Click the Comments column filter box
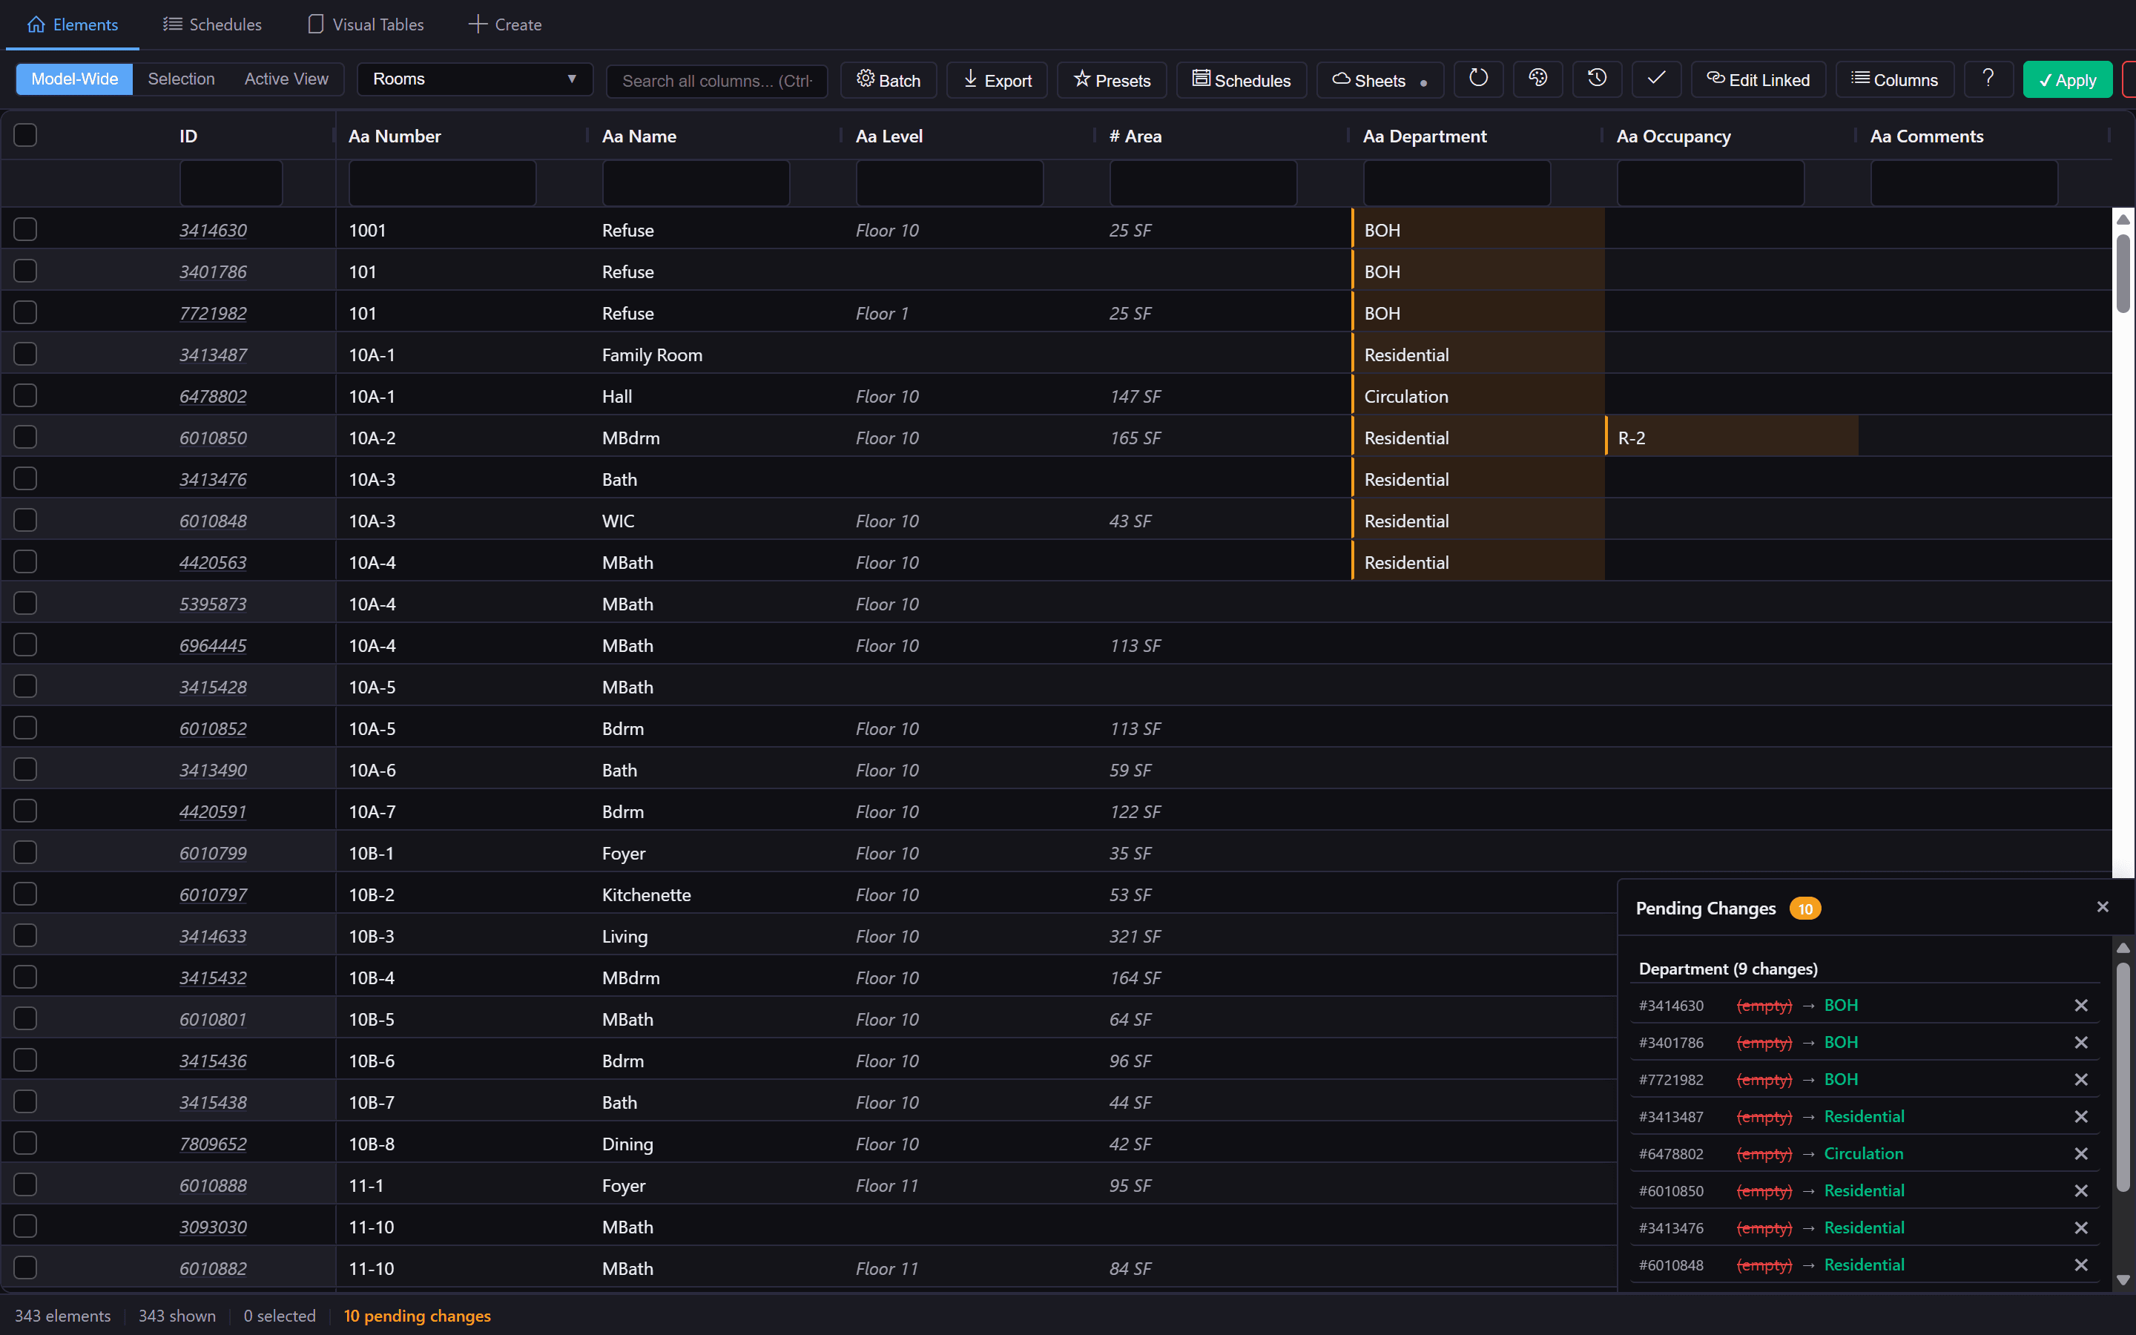 pyautogui.click(x=1964, y=182)
